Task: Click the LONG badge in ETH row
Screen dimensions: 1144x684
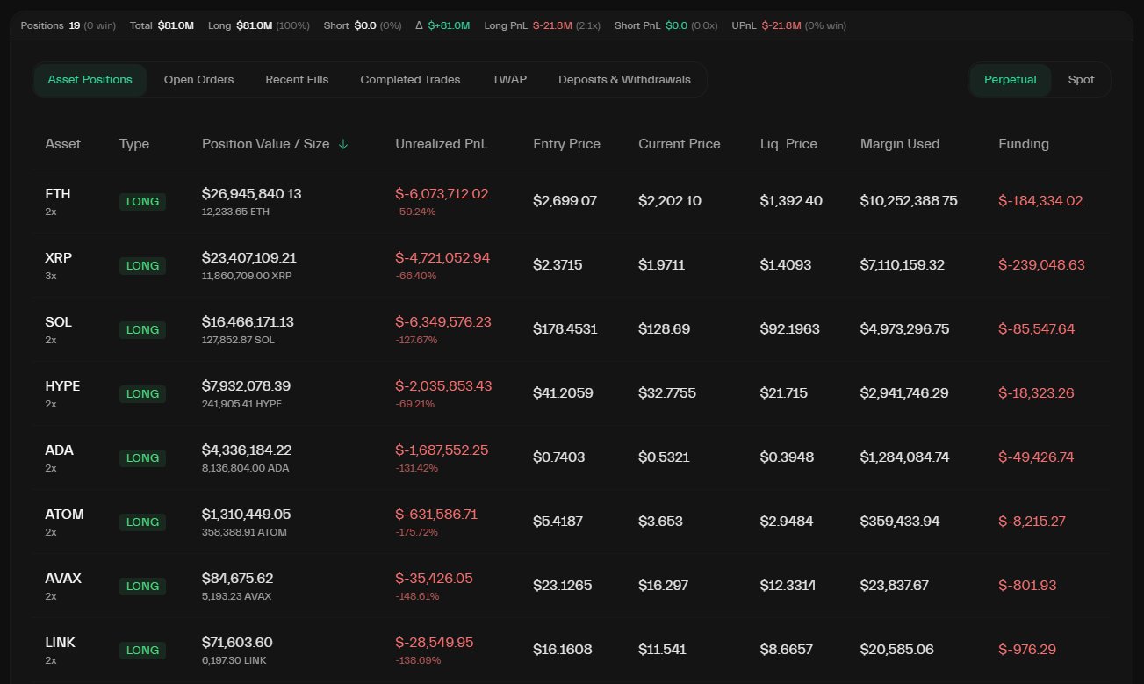Action: (x=142, y=201)
